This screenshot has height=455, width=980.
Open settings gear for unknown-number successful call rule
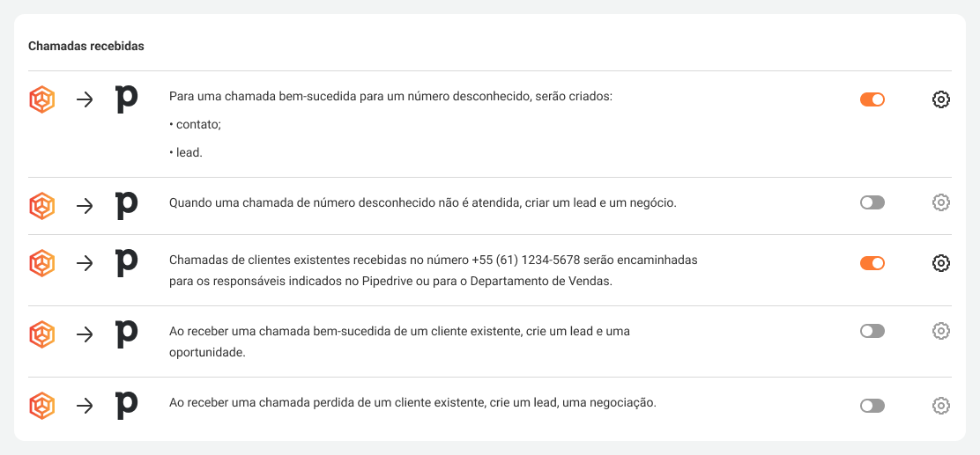click(x=940, y=99)
